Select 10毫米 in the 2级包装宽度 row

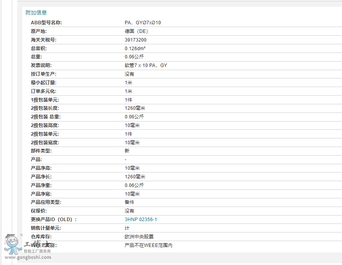pyautogui.click(x=132, y=143)
